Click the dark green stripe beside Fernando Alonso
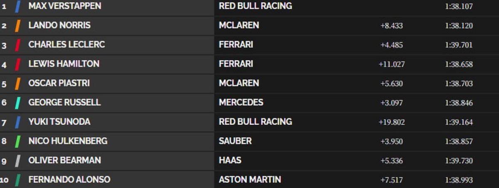This screenshot has width=499, height=188. tap(17, 180)
